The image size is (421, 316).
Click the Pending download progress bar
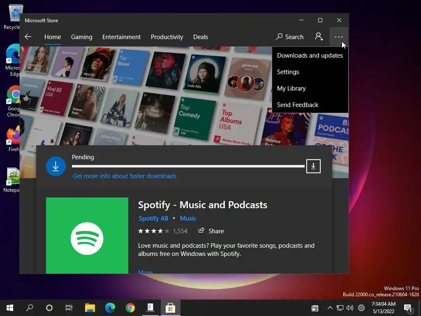point(188,166)
